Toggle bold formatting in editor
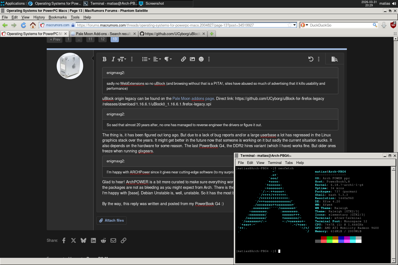This screenshot has height=265, width=398. (x=104, y=59)
